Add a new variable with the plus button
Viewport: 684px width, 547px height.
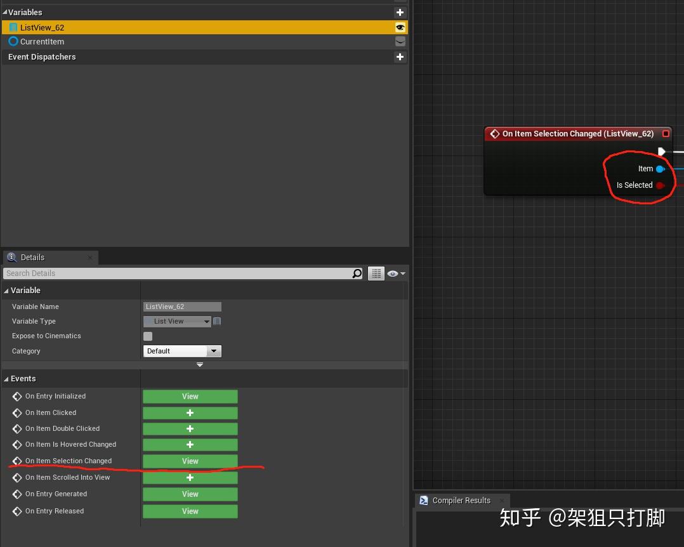(400, 11)
